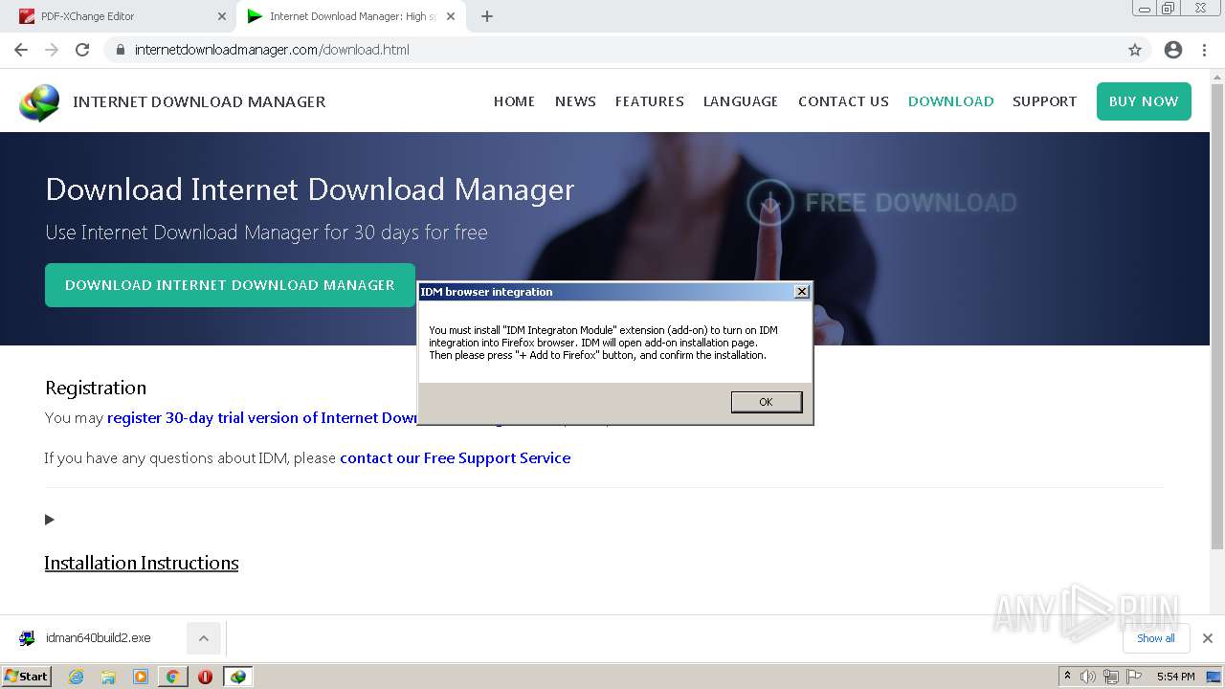Go to HOME in site navigation
Screen dimensions: 1225x689
[x=514, y=101]
